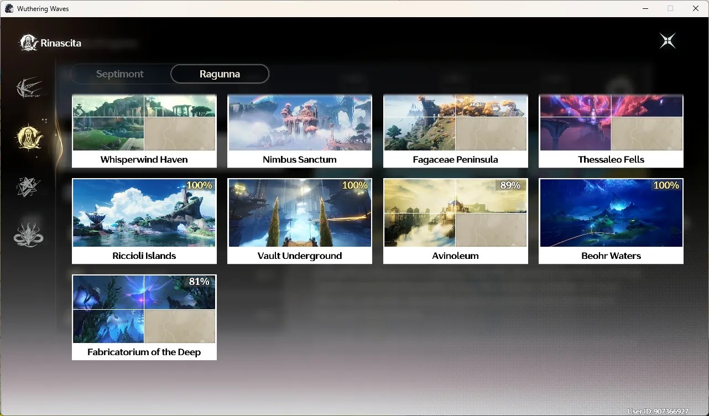Switch to the Ragunna tab

[220, 74]
